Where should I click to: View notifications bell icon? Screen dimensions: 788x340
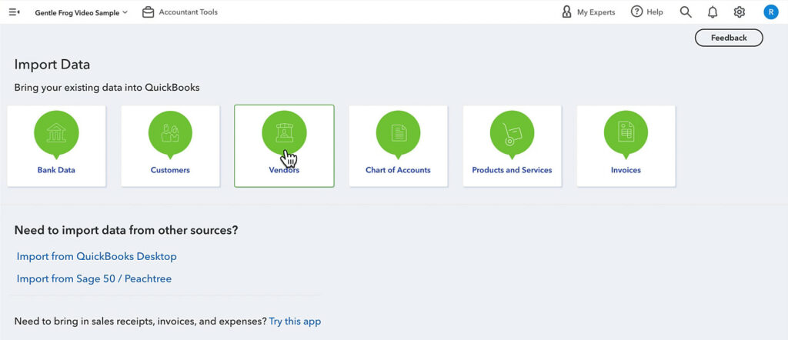713,12
